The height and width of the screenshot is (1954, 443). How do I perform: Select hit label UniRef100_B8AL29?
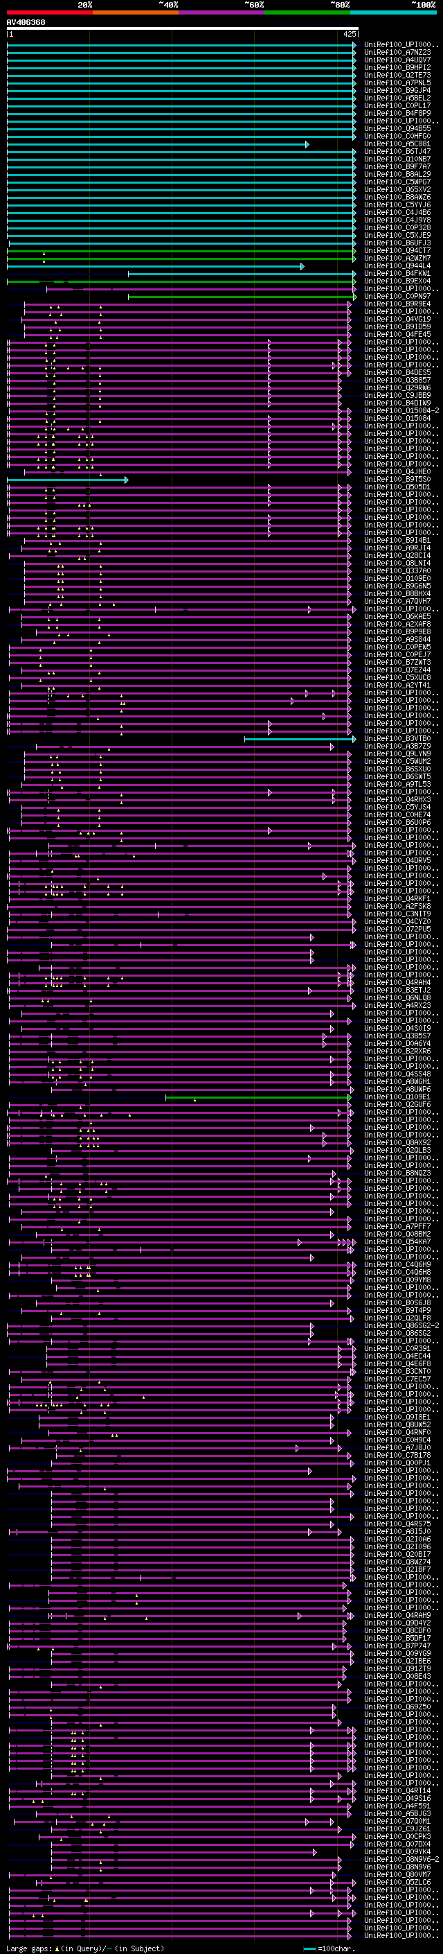click(x=397, y=175)
